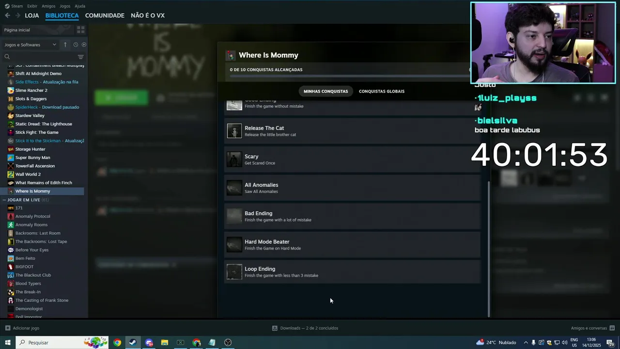Image resolution: width=620 pixels, height=349 pixels.
Task: Open the Amigos menu
Action: coord(48,6)
